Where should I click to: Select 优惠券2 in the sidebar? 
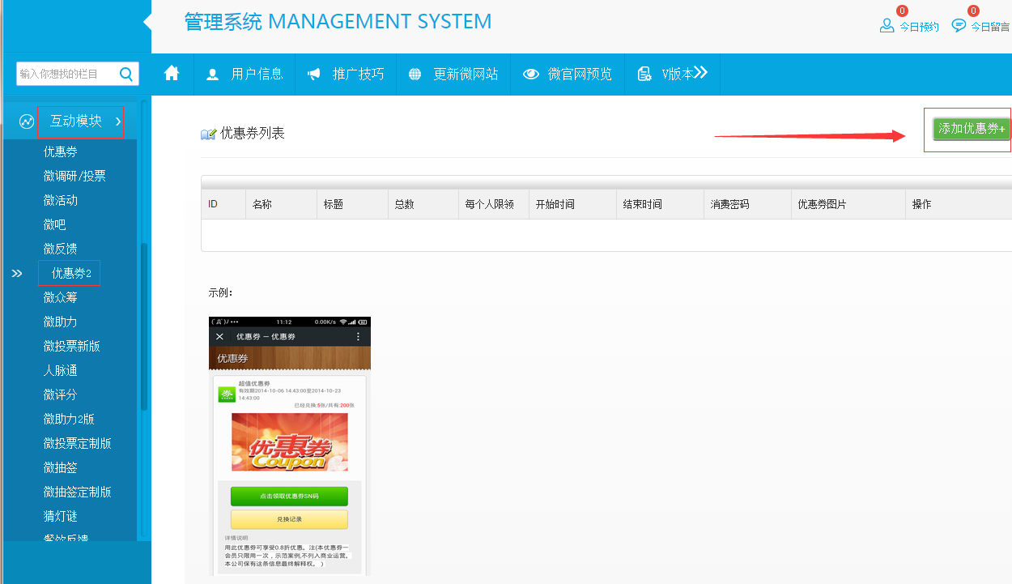[71, 273]
